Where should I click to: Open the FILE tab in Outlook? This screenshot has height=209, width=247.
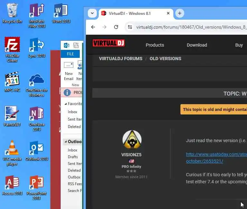tap(70, 54)
